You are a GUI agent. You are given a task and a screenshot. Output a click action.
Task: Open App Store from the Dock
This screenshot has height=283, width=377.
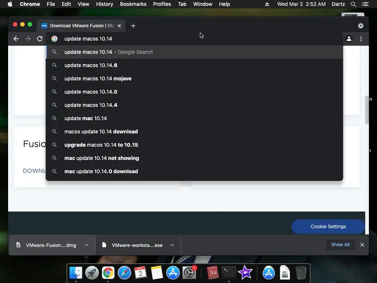173,273
